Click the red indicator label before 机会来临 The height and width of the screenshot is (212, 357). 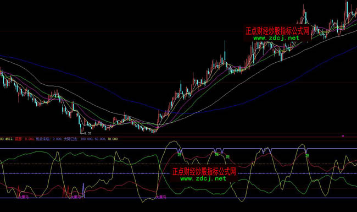point(18,139)
